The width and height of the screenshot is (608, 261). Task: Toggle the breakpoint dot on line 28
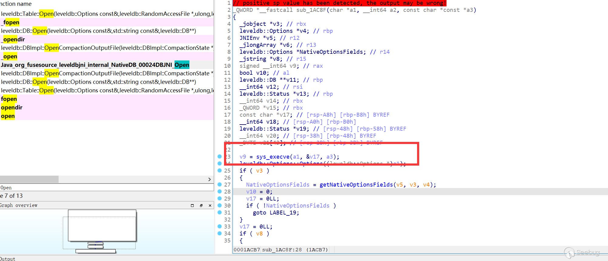[219, 191]
